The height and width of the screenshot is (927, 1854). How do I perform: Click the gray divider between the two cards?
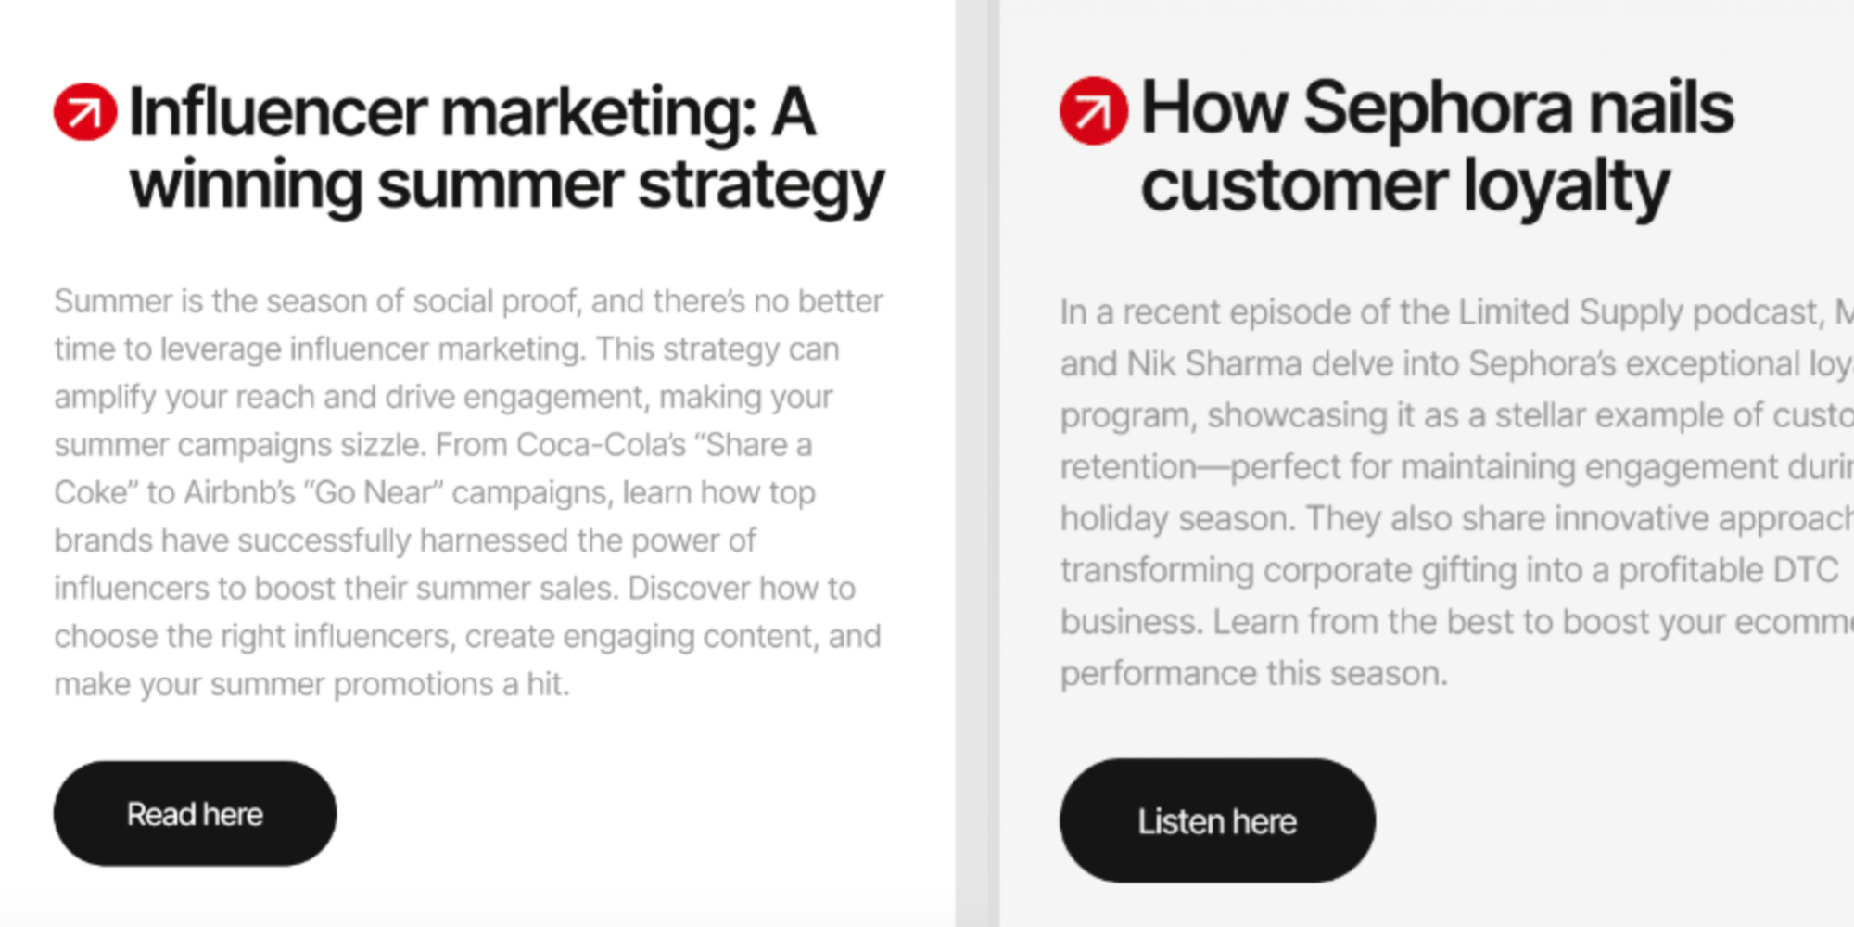tap(977, 463)
